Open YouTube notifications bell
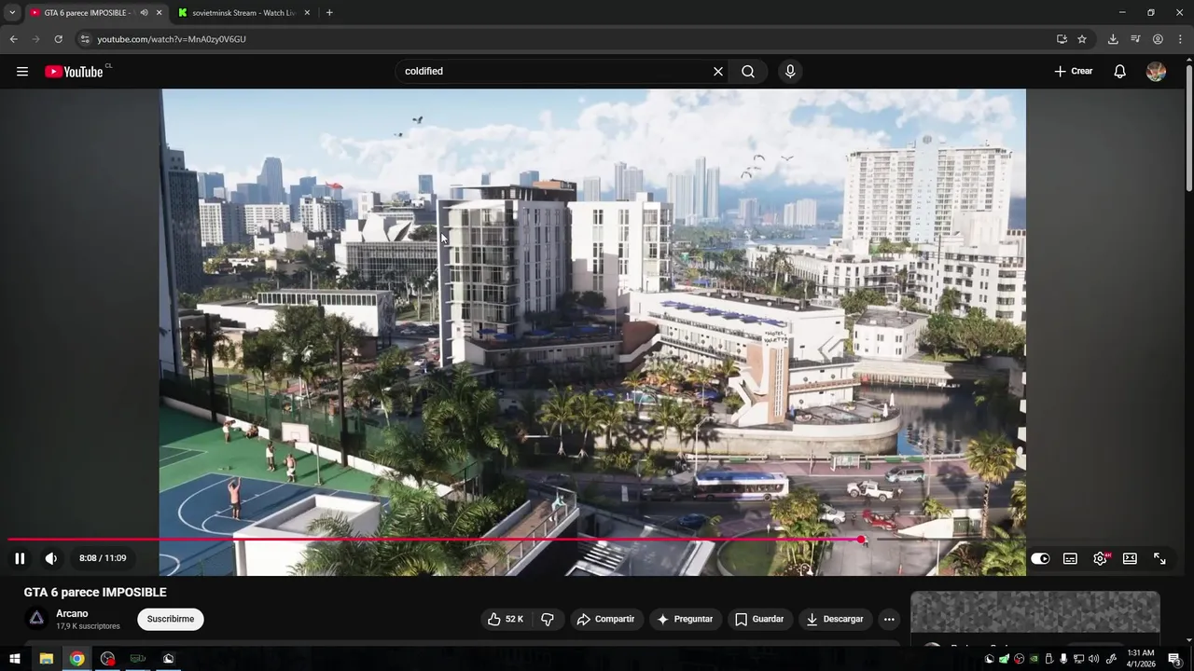1194x671 pixels. click(x=1120, y=72)
